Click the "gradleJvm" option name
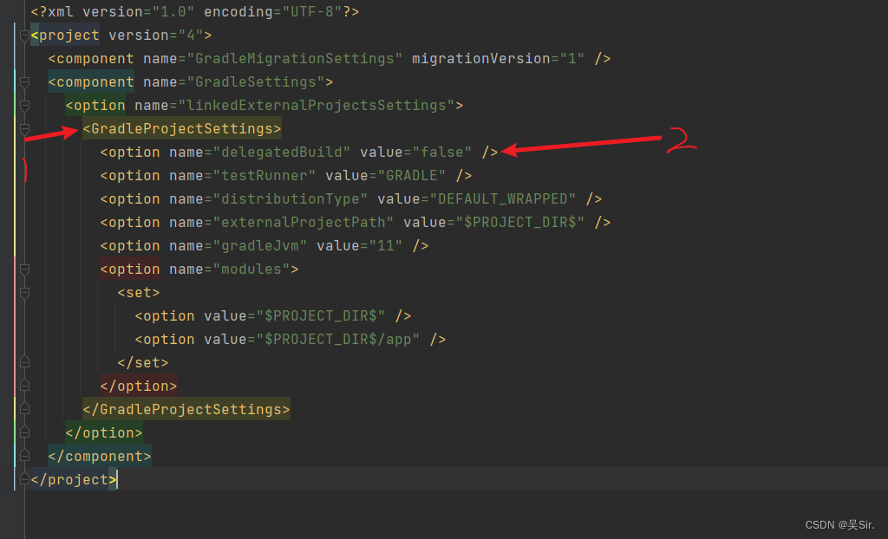888x539 pixels. tap(260, 246)
